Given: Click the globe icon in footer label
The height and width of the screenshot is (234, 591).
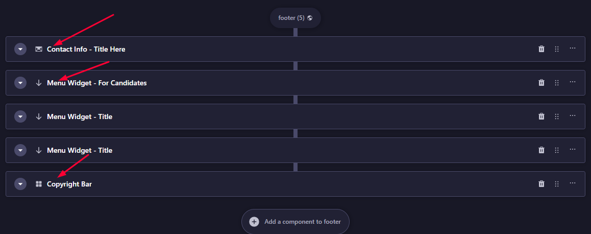Looking at the screenshot, I should 310,18.
